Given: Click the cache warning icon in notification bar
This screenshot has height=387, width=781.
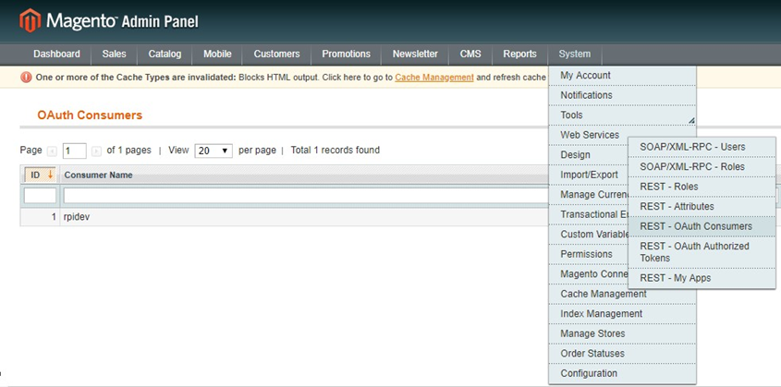Looking at the screenshot, I should 26,78.
